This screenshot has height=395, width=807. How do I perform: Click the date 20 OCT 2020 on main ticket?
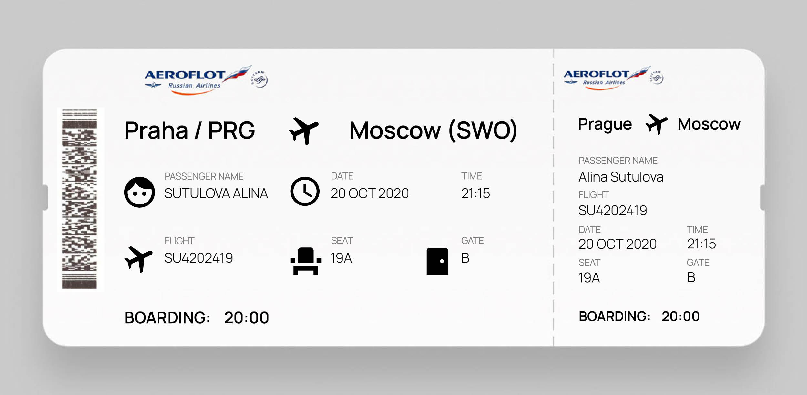click(370, 193)
